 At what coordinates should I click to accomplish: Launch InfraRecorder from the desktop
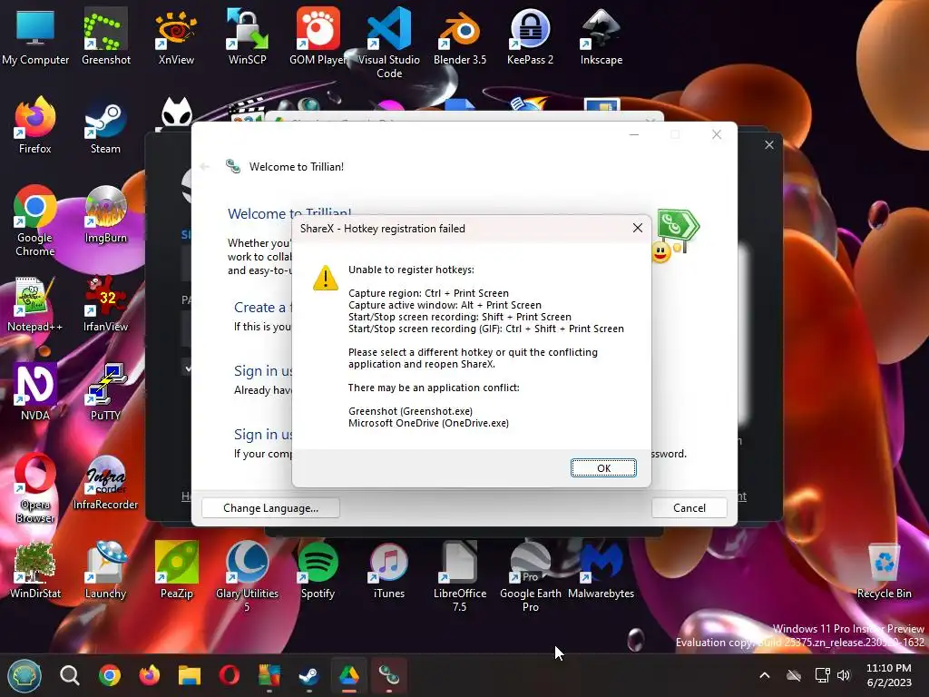click(105, 481)
